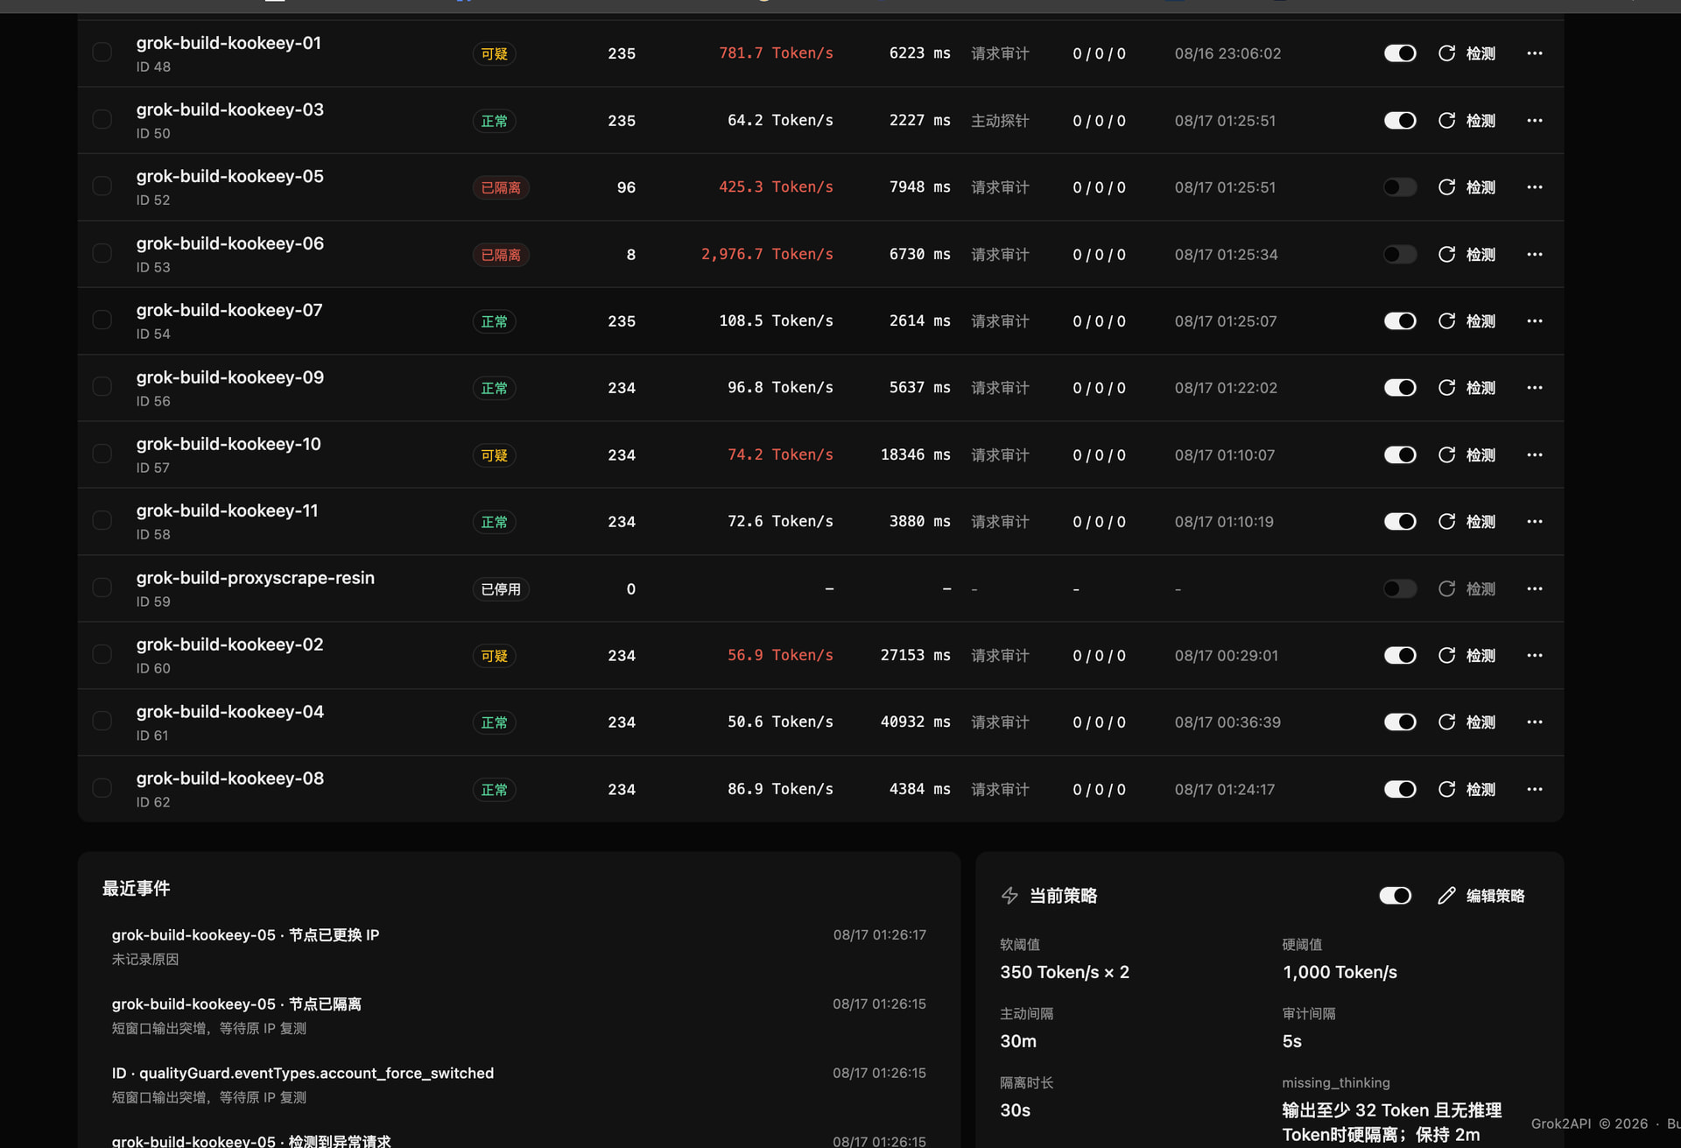Open more options for grok-build-proxyscrape-resin

pos(1534,589)
